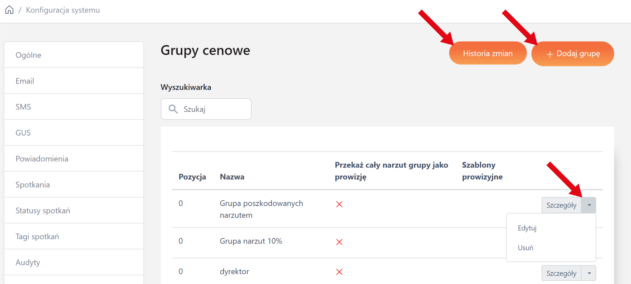631x284 pixels.
Task: Open the SMS configuration section
Action: (23, 107)
